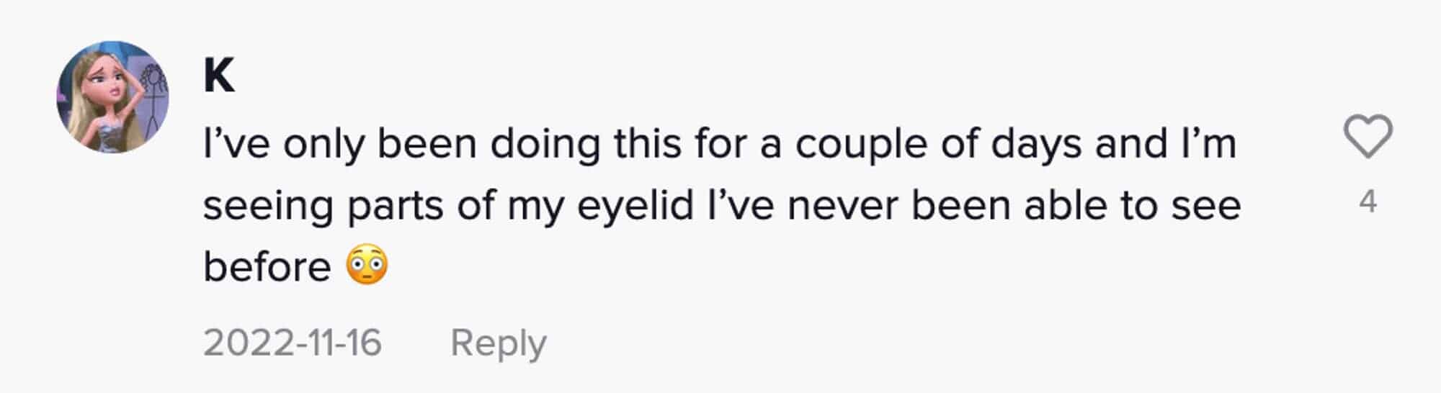Click the comment date 2022-11-16
Image resolution: width=1441 pixels, height=393 pixels.
[x=292, y=343]
